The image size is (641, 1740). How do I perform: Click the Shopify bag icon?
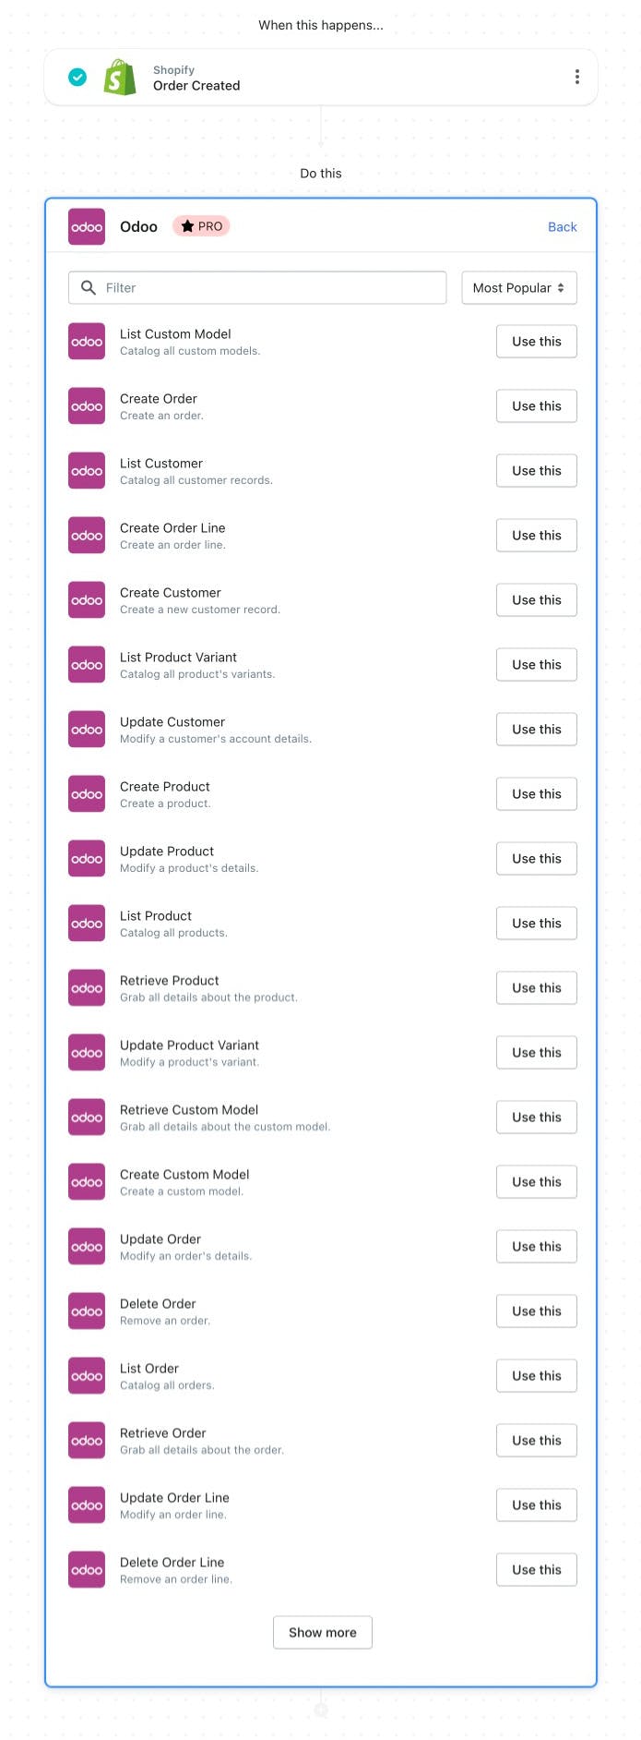[x=120, y=78]
